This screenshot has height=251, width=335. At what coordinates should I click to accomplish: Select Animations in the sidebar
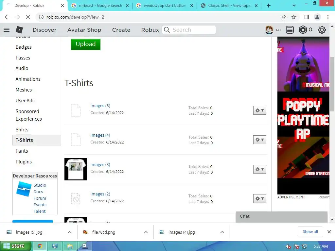pyautogui.click(x=28, y=79)
